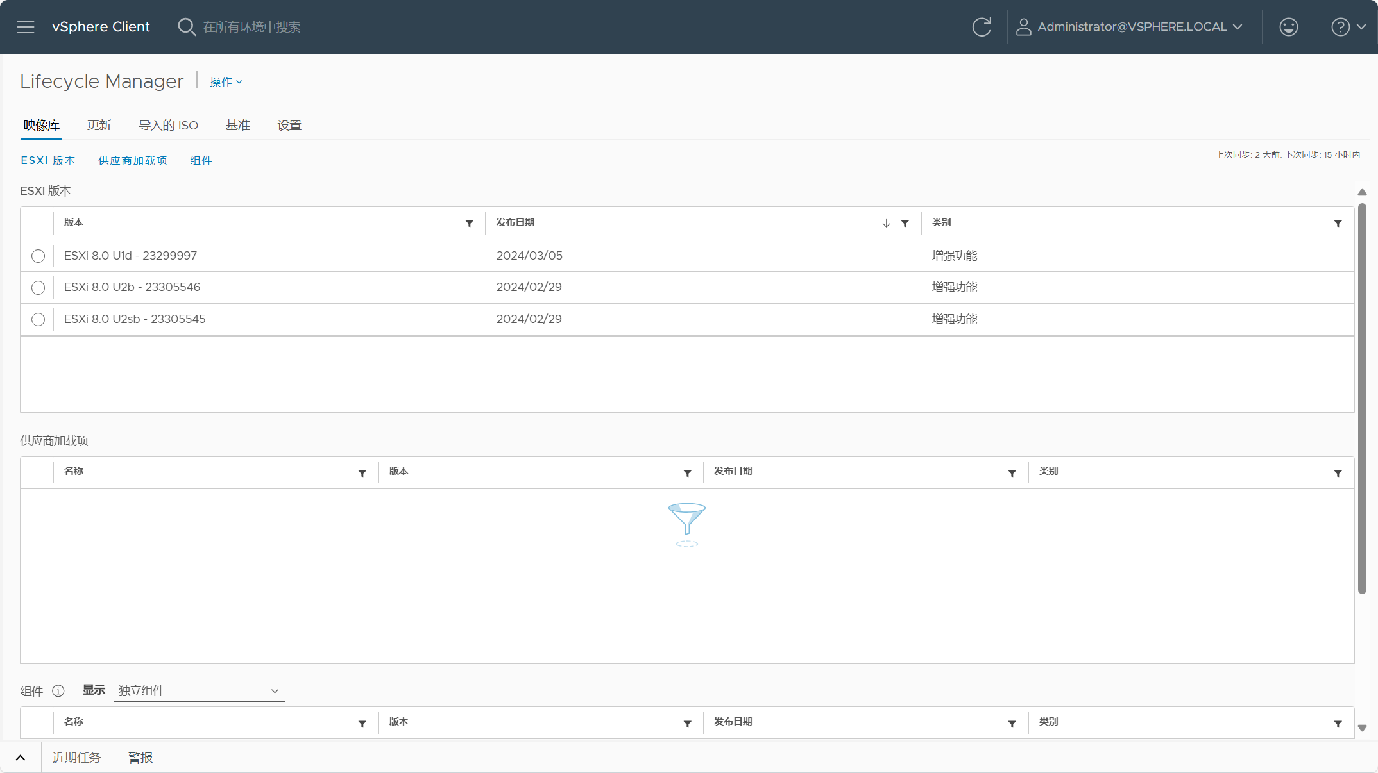Click the ESXi 8.0 U1d - 23299997 version text
The width and height of the screenshot is (1378, 773).
pos(130,256)
